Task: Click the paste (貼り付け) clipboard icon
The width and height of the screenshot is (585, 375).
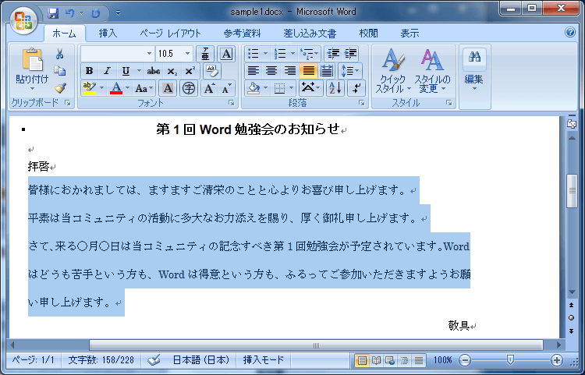Action: (32, 60)
